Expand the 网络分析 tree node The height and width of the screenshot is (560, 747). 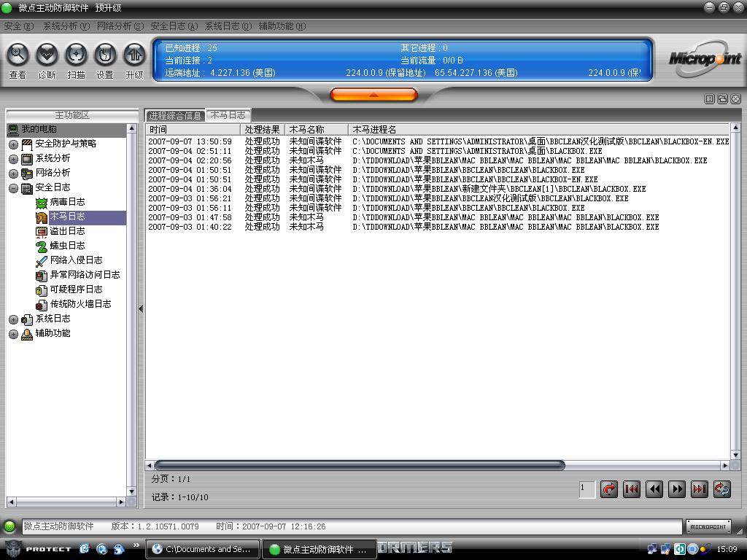point(13,174)
